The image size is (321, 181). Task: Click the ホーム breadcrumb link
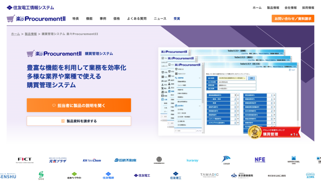tap(15, 34)
